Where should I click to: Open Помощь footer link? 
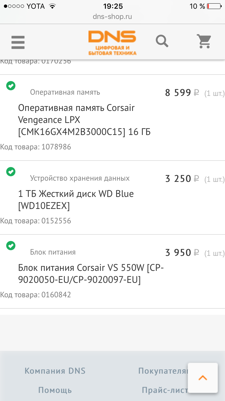tap(55, 390)
